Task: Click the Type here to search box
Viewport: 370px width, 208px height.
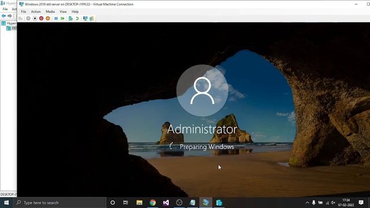Action: [x=60, y=203]
